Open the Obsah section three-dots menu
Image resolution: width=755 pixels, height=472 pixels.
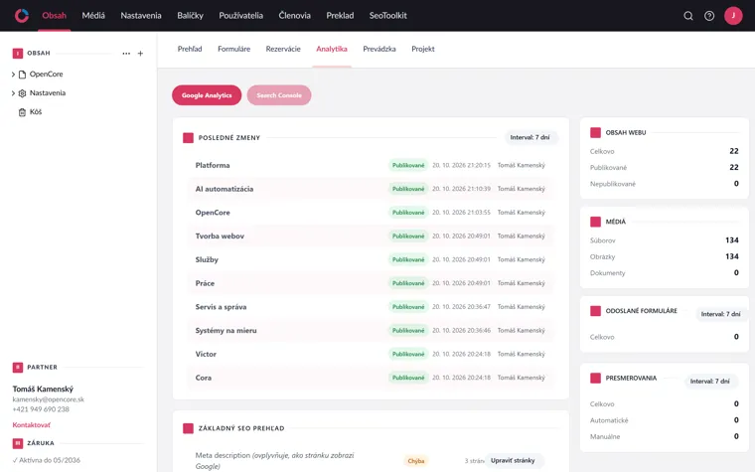click(x=126, y=54)
